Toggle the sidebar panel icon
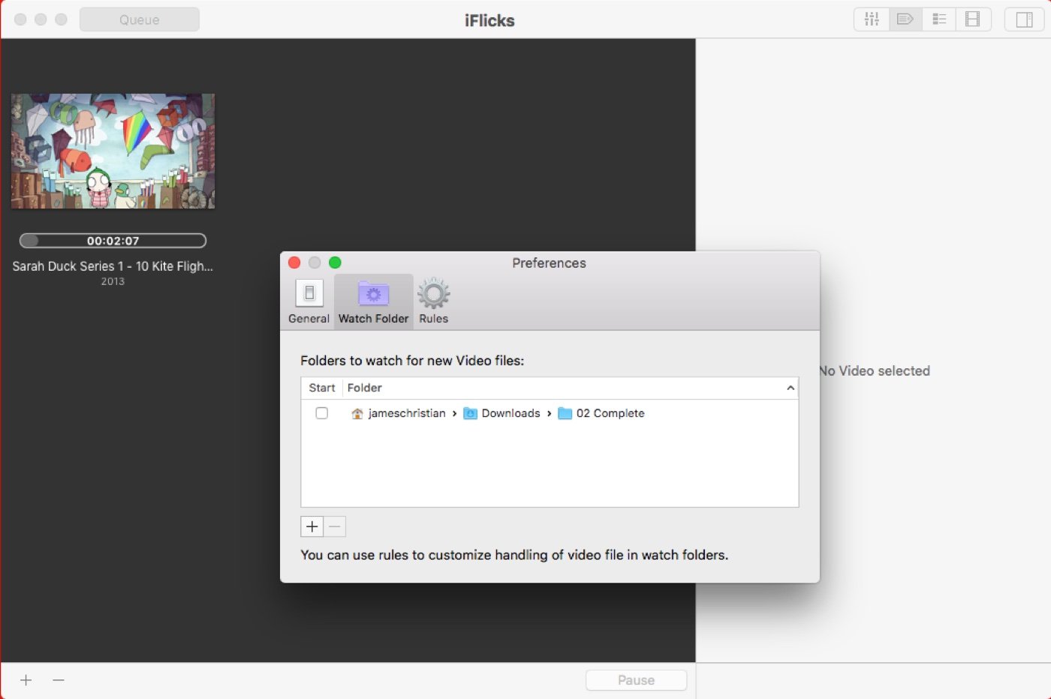Viewport: 1051px width, 699px height. click(1024, 19)
